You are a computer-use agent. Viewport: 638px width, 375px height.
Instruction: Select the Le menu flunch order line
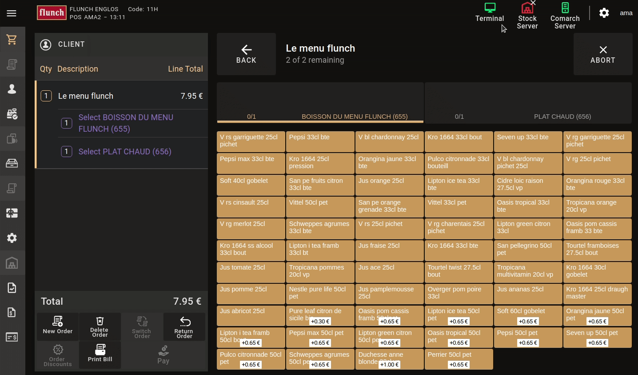click(121, 96)
